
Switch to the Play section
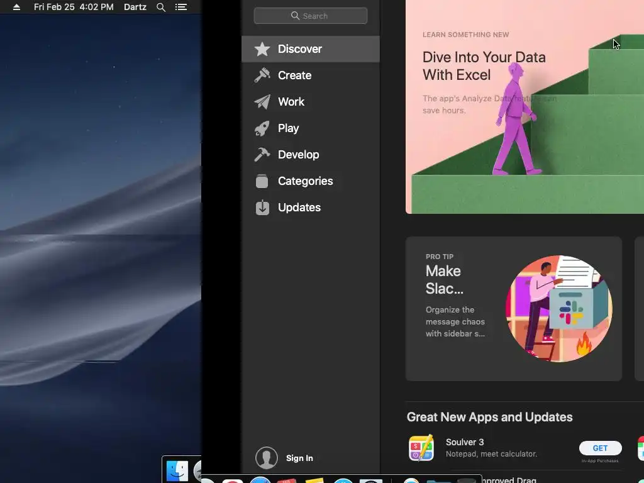tap(311, 128)
